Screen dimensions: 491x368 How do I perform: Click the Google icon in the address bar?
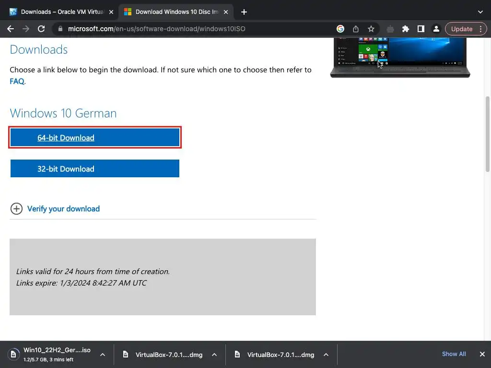tap(340, 29)
